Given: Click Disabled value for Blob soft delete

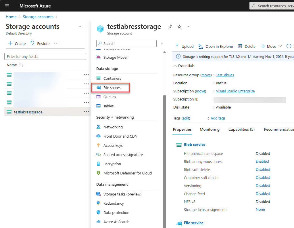Looking at the screenshot, I should click(x=263, y=169).
